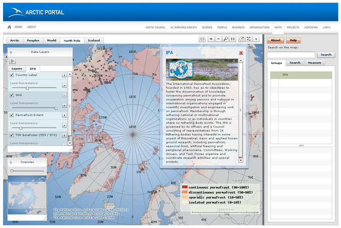
Task: Open BUSINESS menu item
Action: [238, 28]
